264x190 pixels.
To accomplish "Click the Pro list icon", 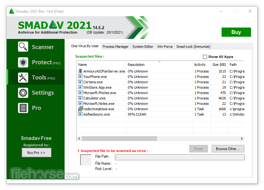I will [23, 108].
